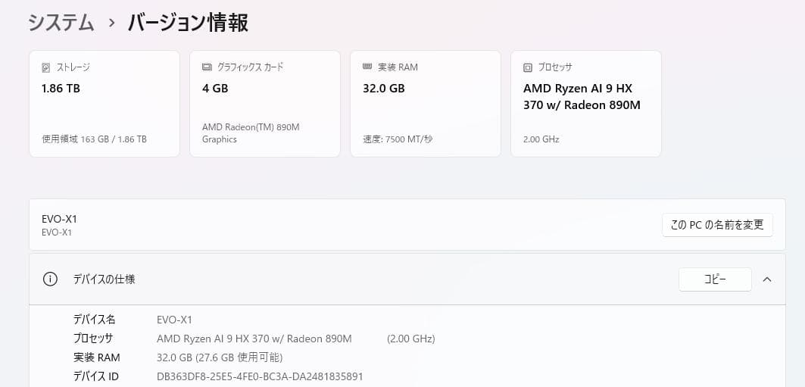This screenshot has width=805, height=387.
Task: Click the storage disk icon
Action: pos(46,67)
